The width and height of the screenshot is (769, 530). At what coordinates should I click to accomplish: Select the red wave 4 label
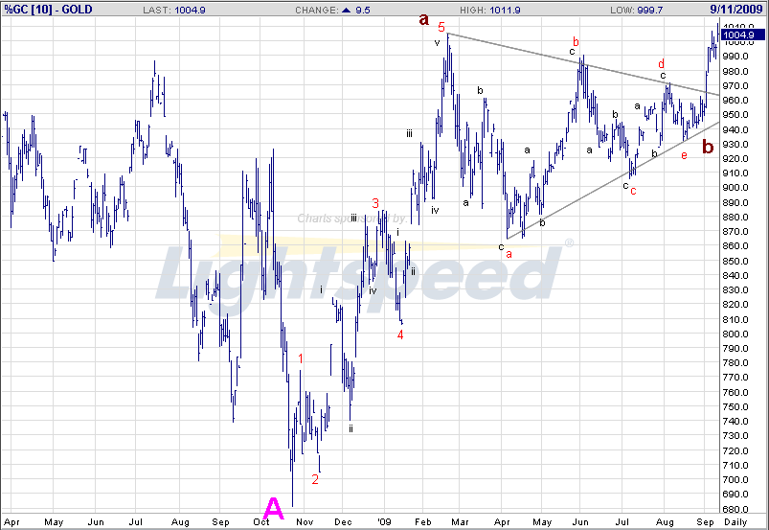(x=400, y=334)
